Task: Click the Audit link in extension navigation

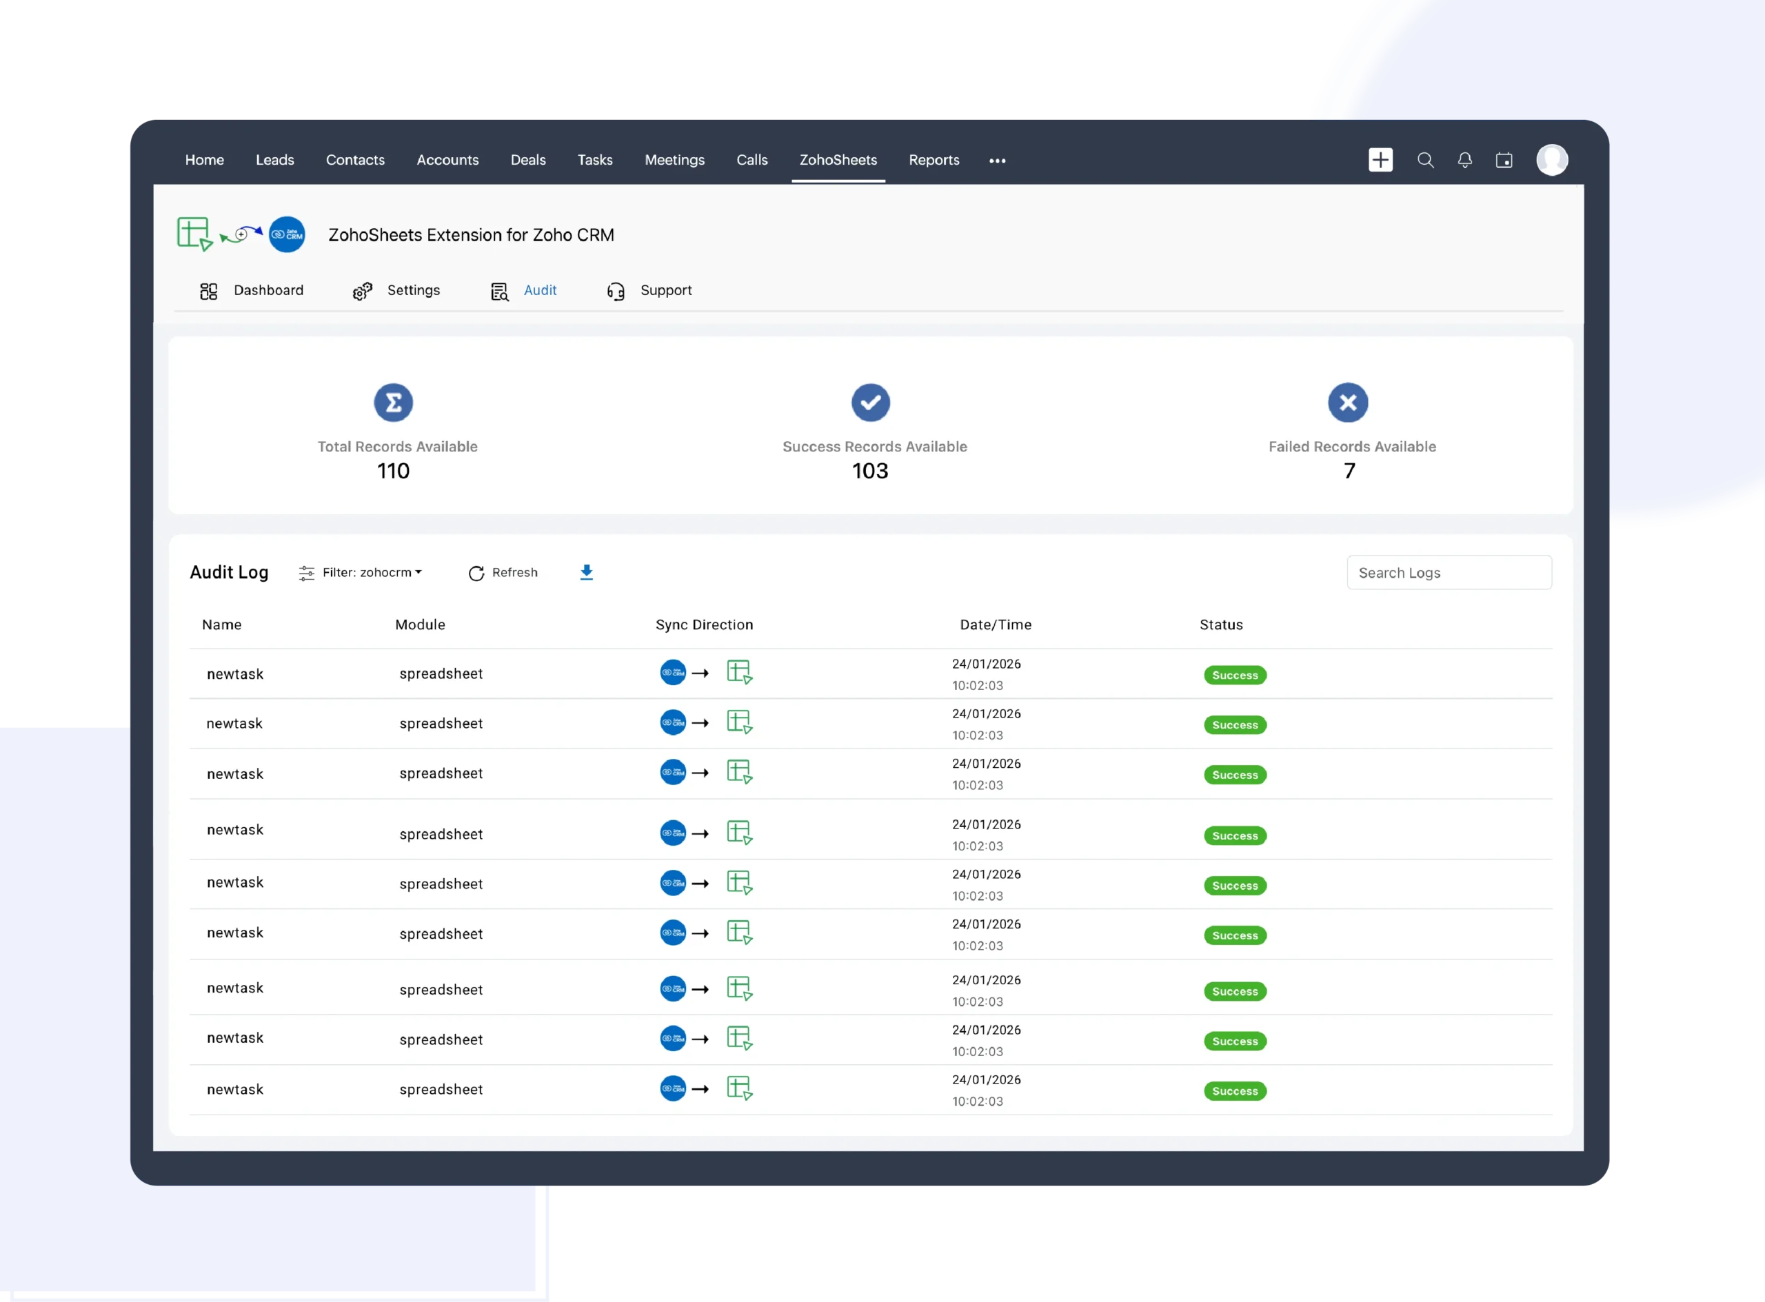Action: [x=541, y=290]
